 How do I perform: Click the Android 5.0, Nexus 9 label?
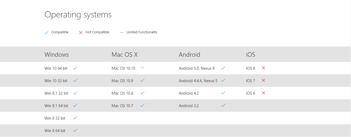click(197, 68)
